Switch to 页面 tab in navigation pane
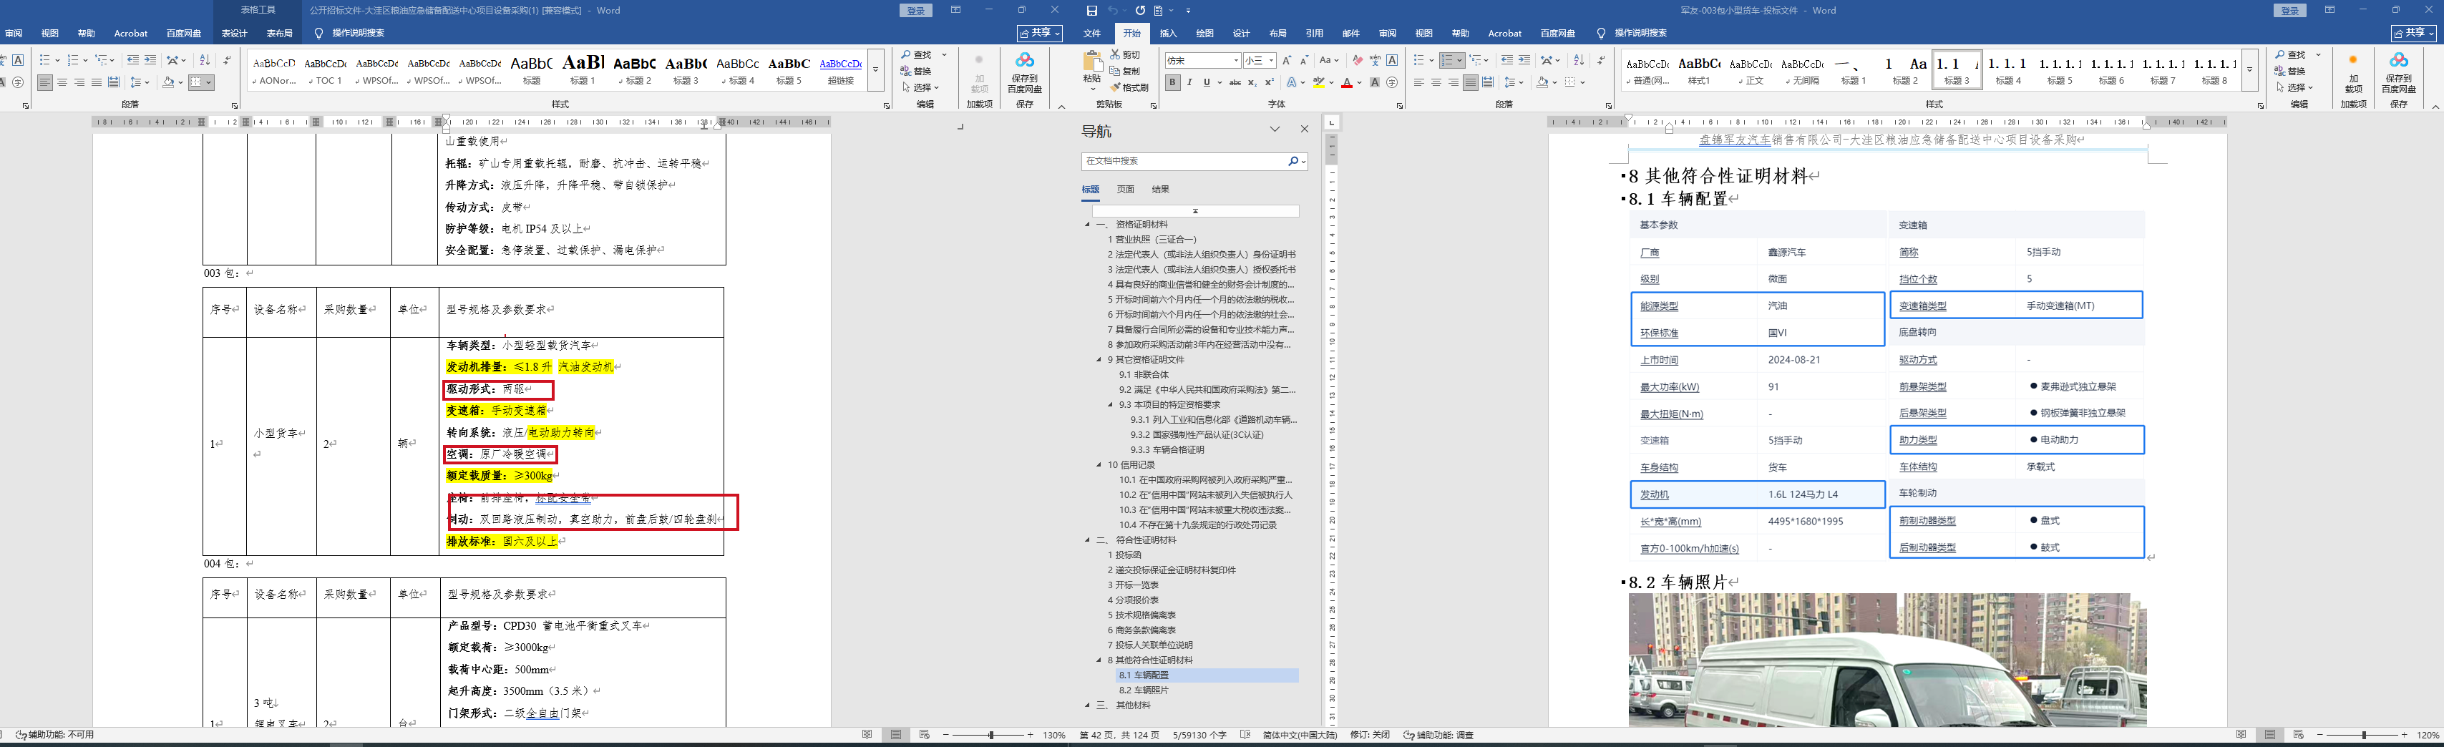2444x747 pixels. pyautogui.click(x=1125, y=190)
